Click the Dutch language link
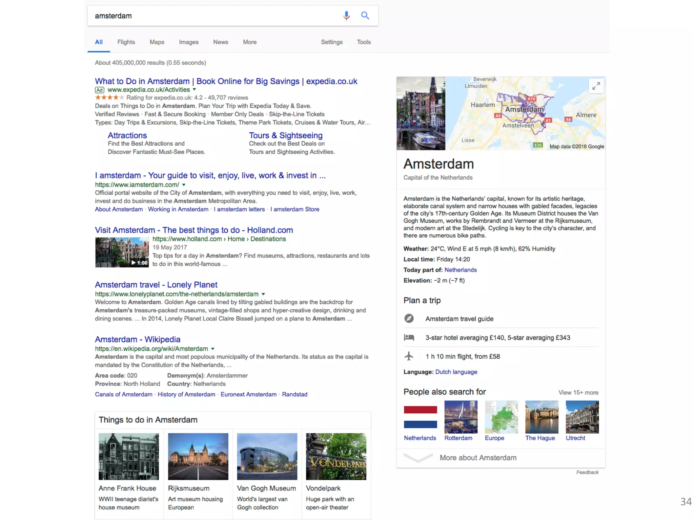The height and width of the screenshot is (520, 694). tap(456, 372)
